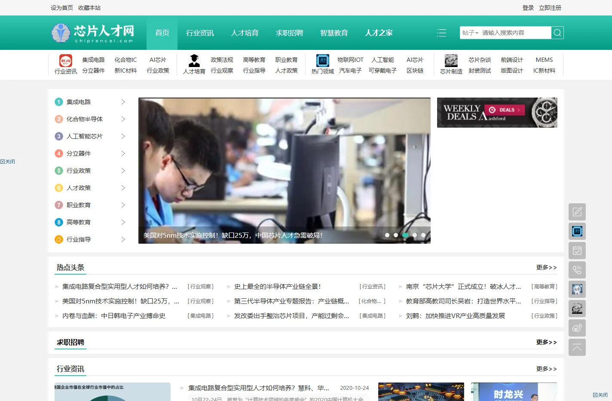612x401 pixels.
Task: Click the phone contact icon in right sidebar
Action: tap(577, 270)
